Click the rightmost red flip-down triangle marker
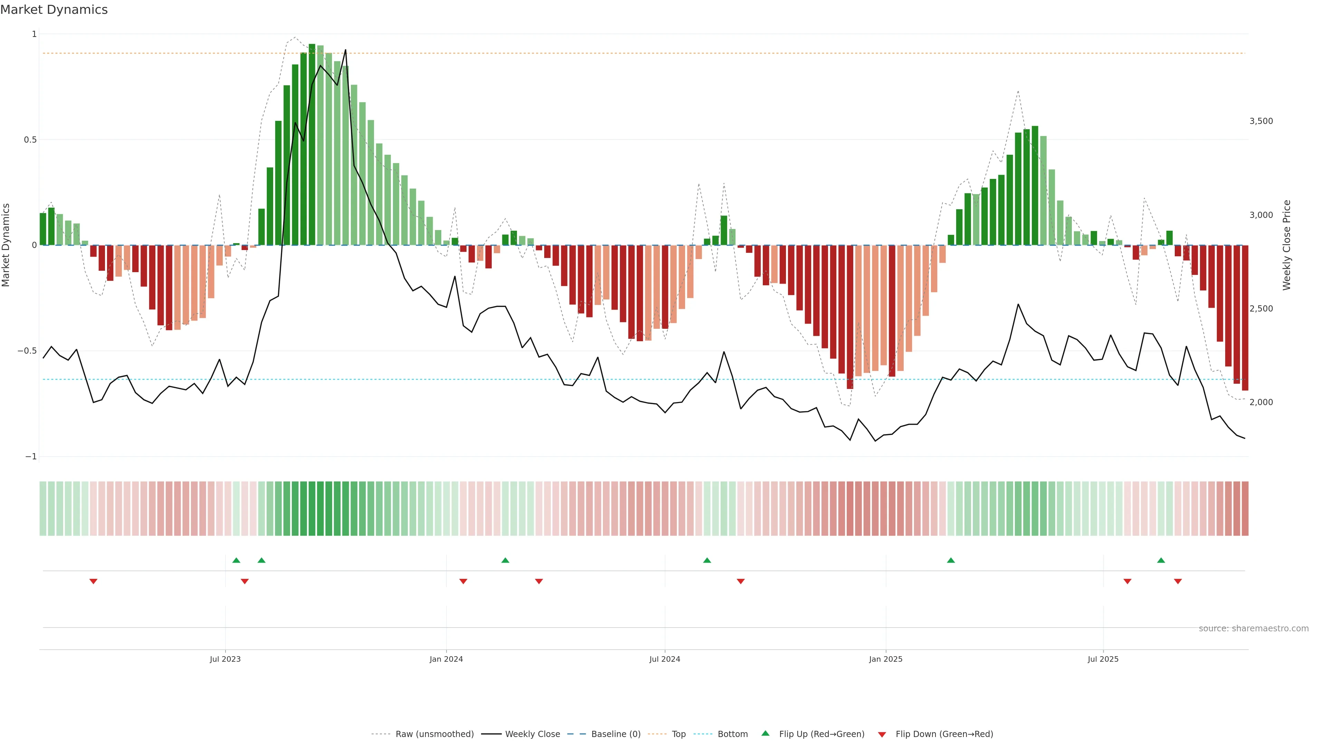The image size is (1326, 746). click(x=1178, y=581)
